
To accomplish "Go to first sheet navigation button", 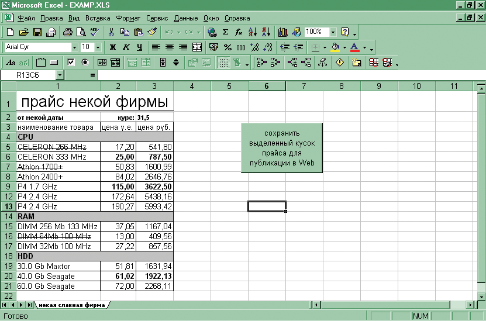I will (x=5, y=305).
